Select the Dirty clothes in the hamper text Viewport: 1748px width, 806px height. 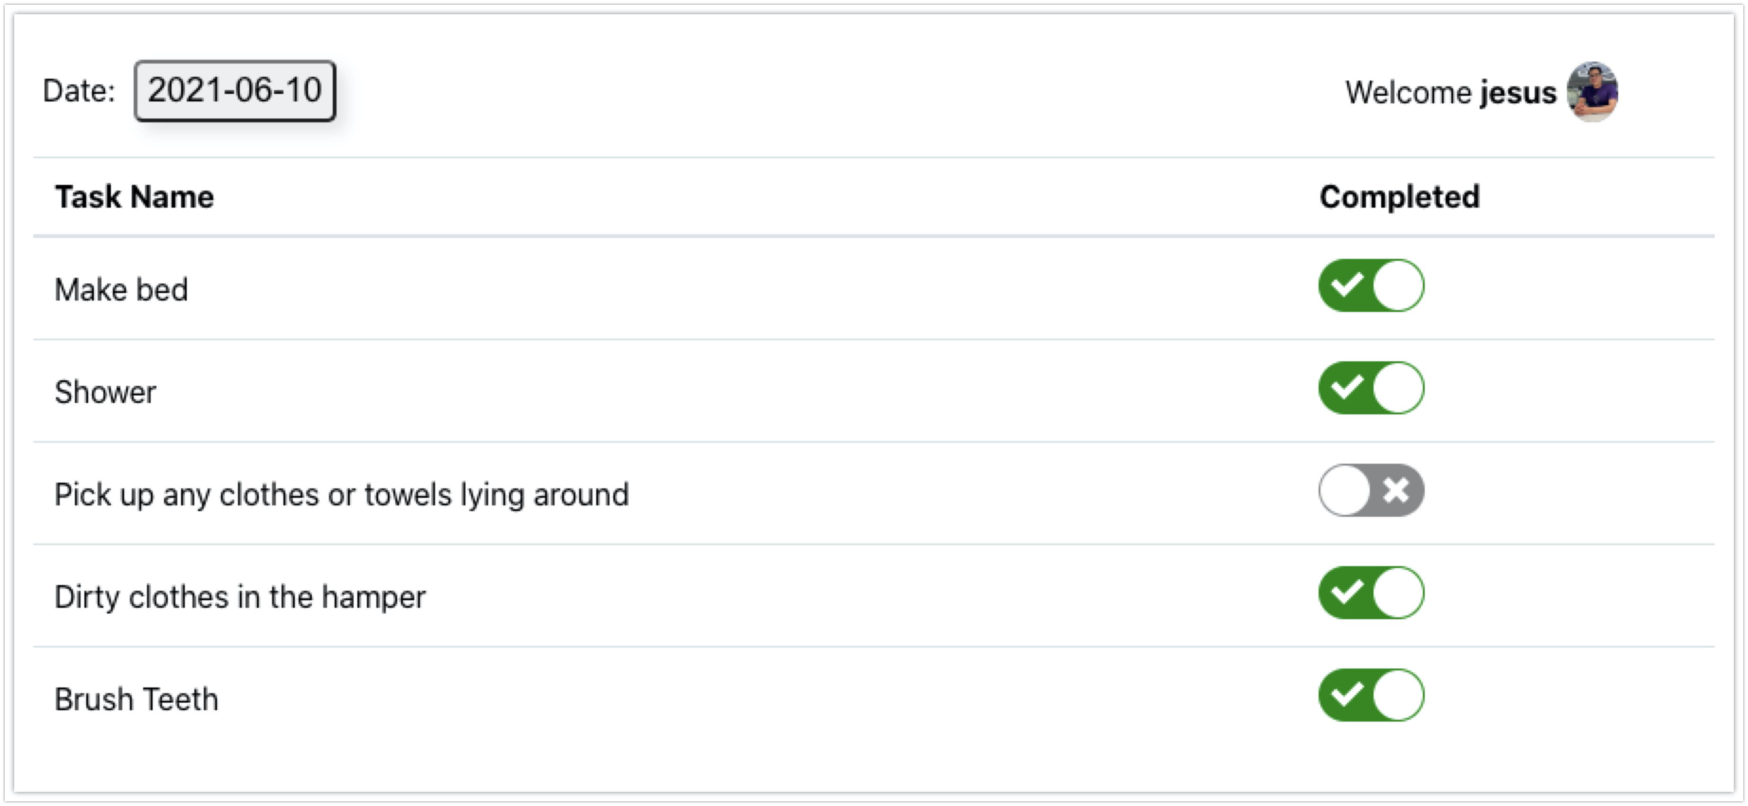click(x=239, y=597)
